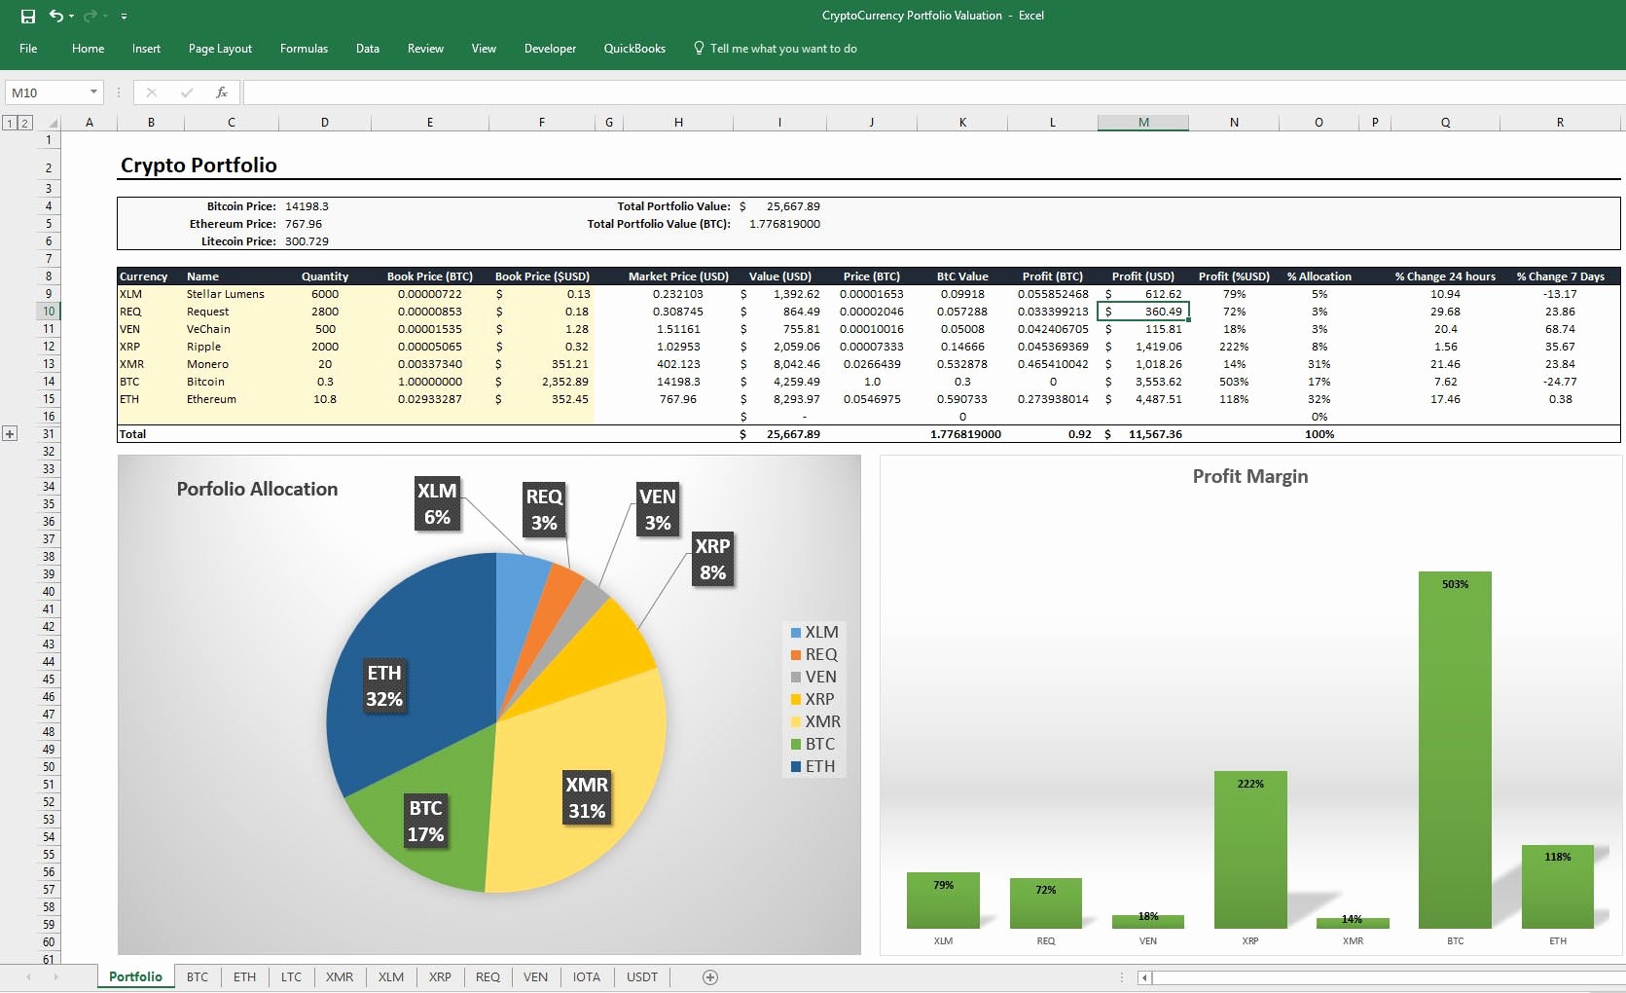
Task: Switch to the Formulas ribbon tab
Action: 304,48
